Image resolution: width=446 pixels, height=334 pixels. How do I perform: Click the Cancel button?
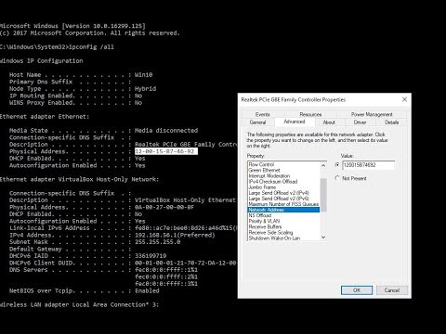coord(392,290)
